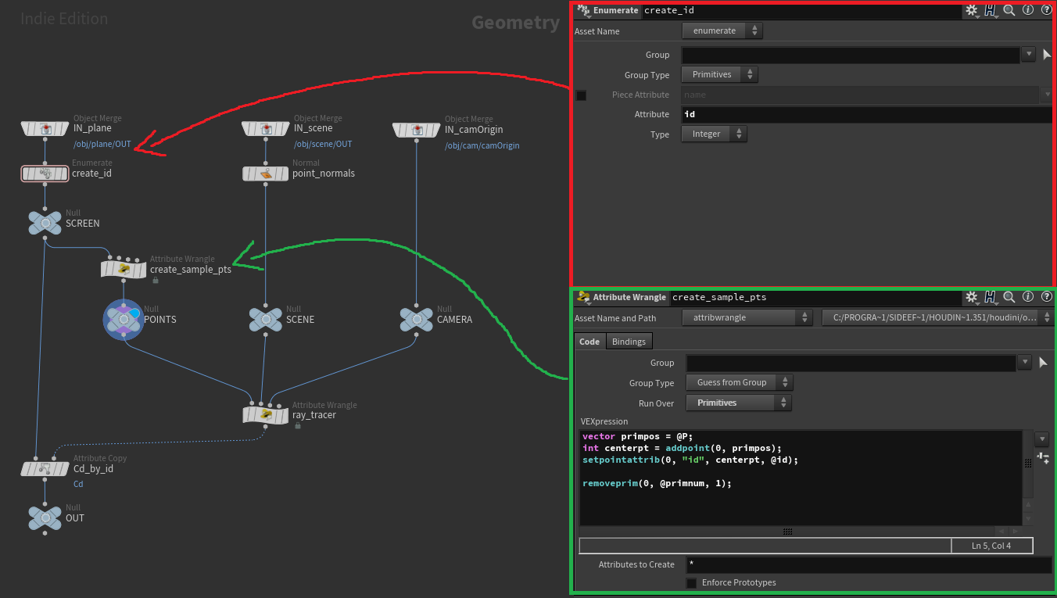Click the Houdini help (H) icon in Enumerate panel
This screenshot has width=1057, height=598.
pos(990,10)
